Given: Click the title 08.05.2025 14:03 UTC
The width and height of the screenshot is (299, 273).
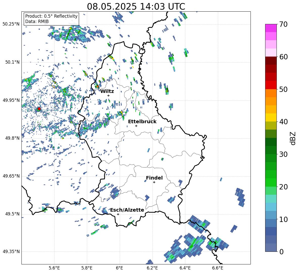Looking at the screenshot, I should (x=136, y=7).
